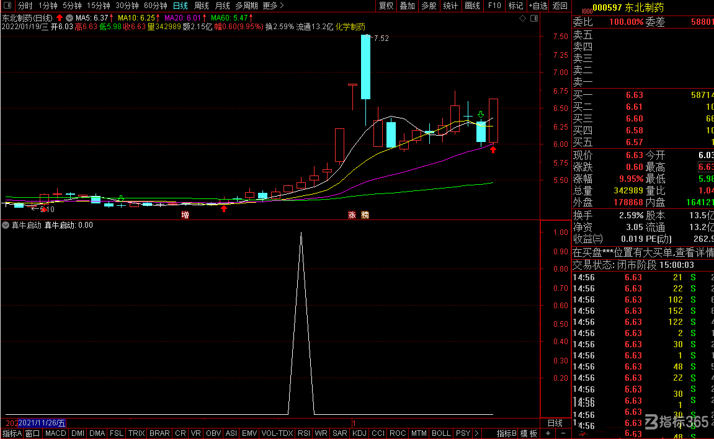Select the 月线 period tab
This screenshot has width=714, height=439.
click(222, 6)
